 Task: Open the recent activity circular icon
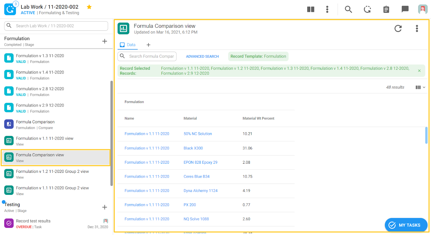(x=367, y=9)
